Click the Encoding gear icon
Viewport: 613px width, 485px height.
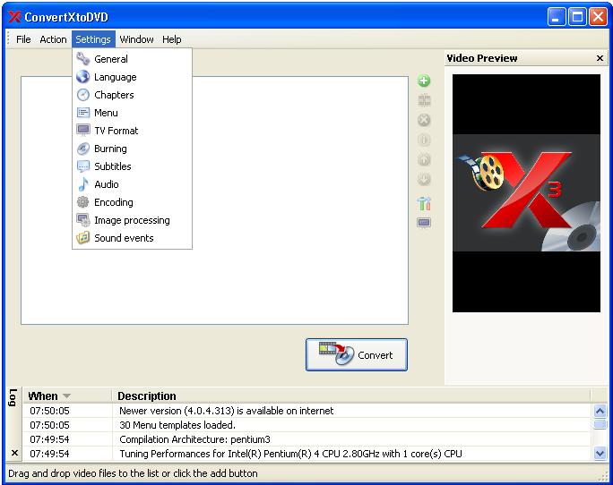[x=82, y=202]
